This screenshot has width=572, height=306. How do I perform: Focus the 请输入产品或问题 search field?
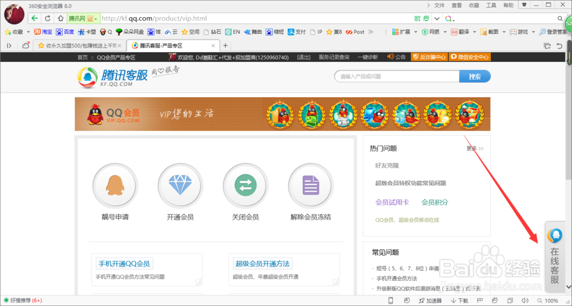click(397, 77)
